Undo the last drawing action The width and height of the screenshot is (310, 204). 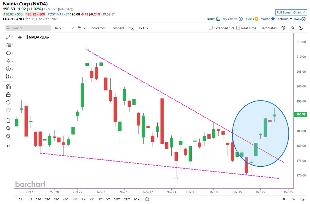(x=8, y=102)
